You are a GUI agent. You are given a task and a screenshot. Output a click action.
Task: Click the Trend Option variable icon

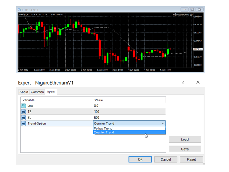[x=24, y=123]
